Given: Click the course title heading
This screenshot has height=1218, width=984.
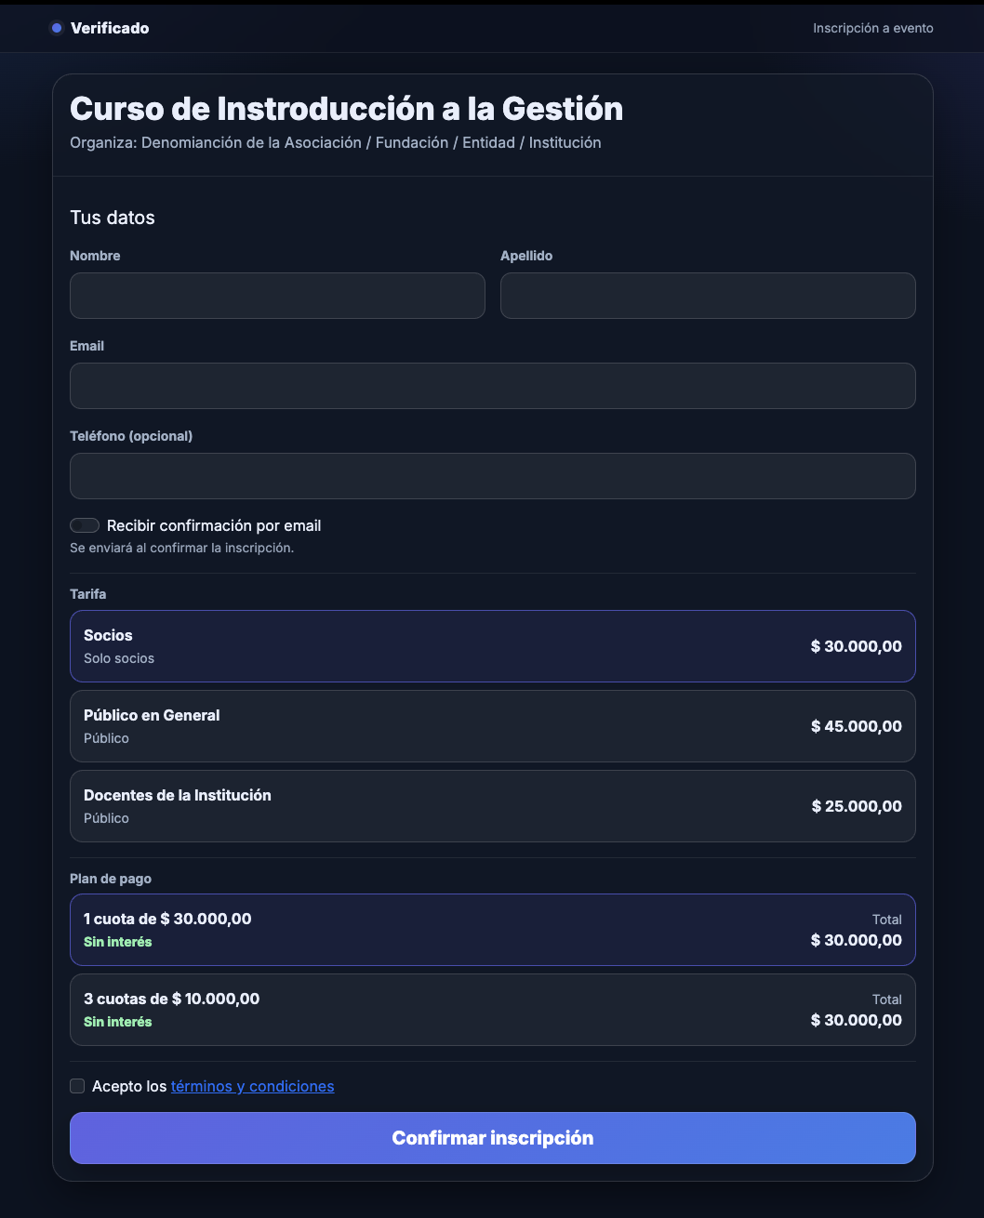Looking at the screenshot, I should coord(346,109).
